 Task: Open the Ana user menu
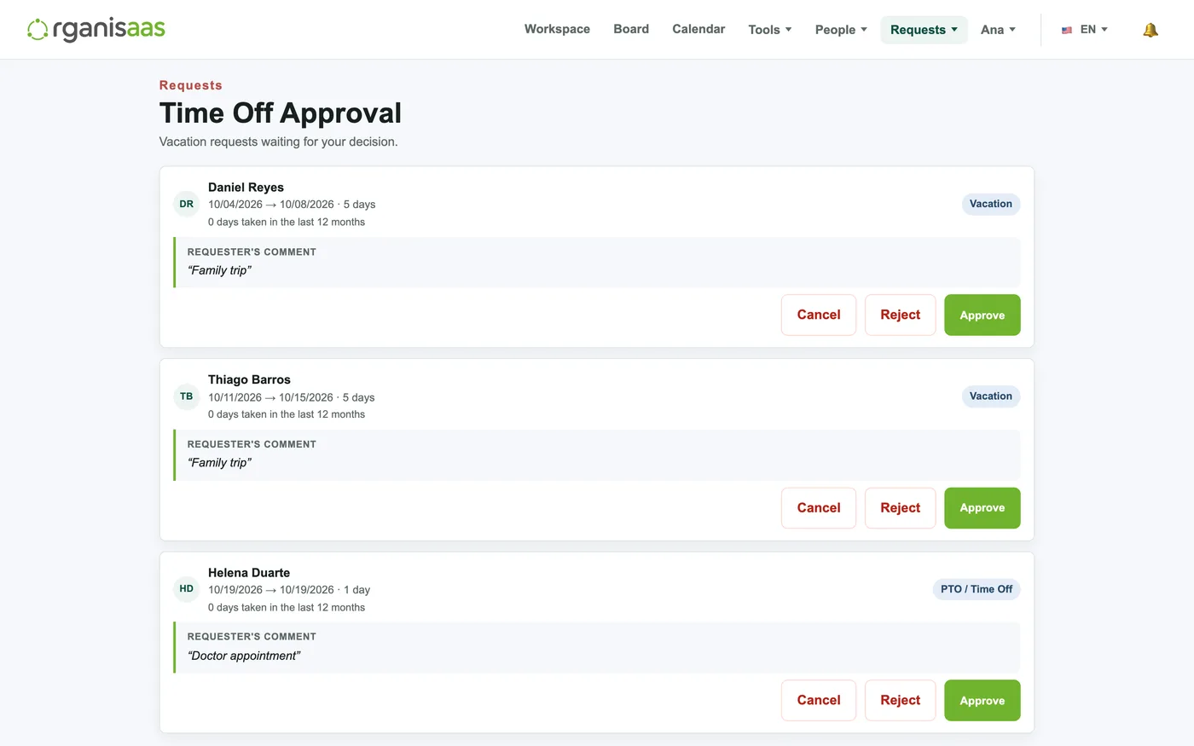(x=998, y=30)
